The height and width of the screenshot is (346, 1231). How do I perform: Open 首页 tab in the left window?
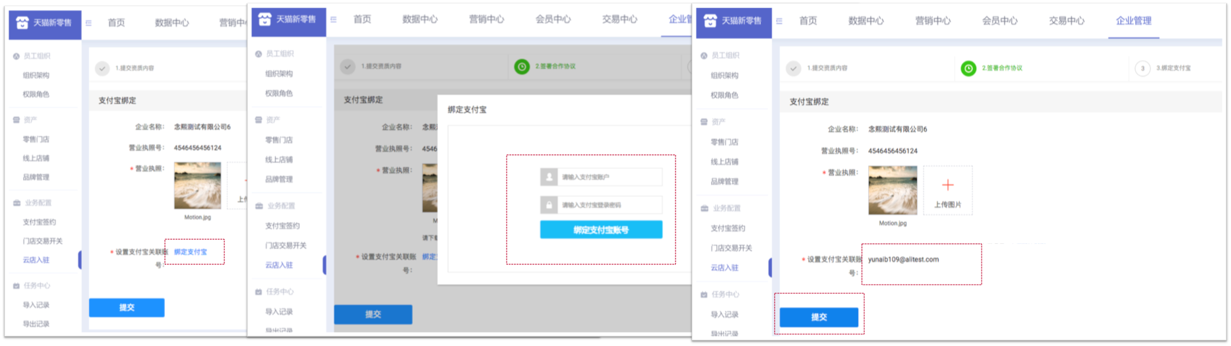[x=116, y=22]
